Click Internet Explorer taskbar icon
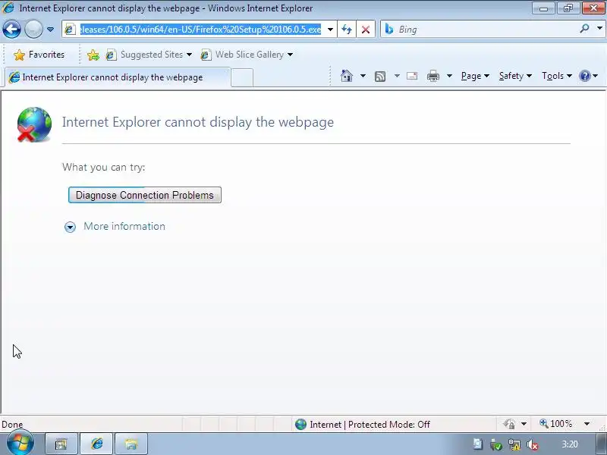 (x=97, y=444)
